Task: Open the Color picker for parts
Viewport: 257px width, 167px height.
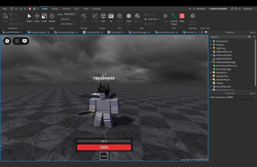Action: [x=129, y=18]
